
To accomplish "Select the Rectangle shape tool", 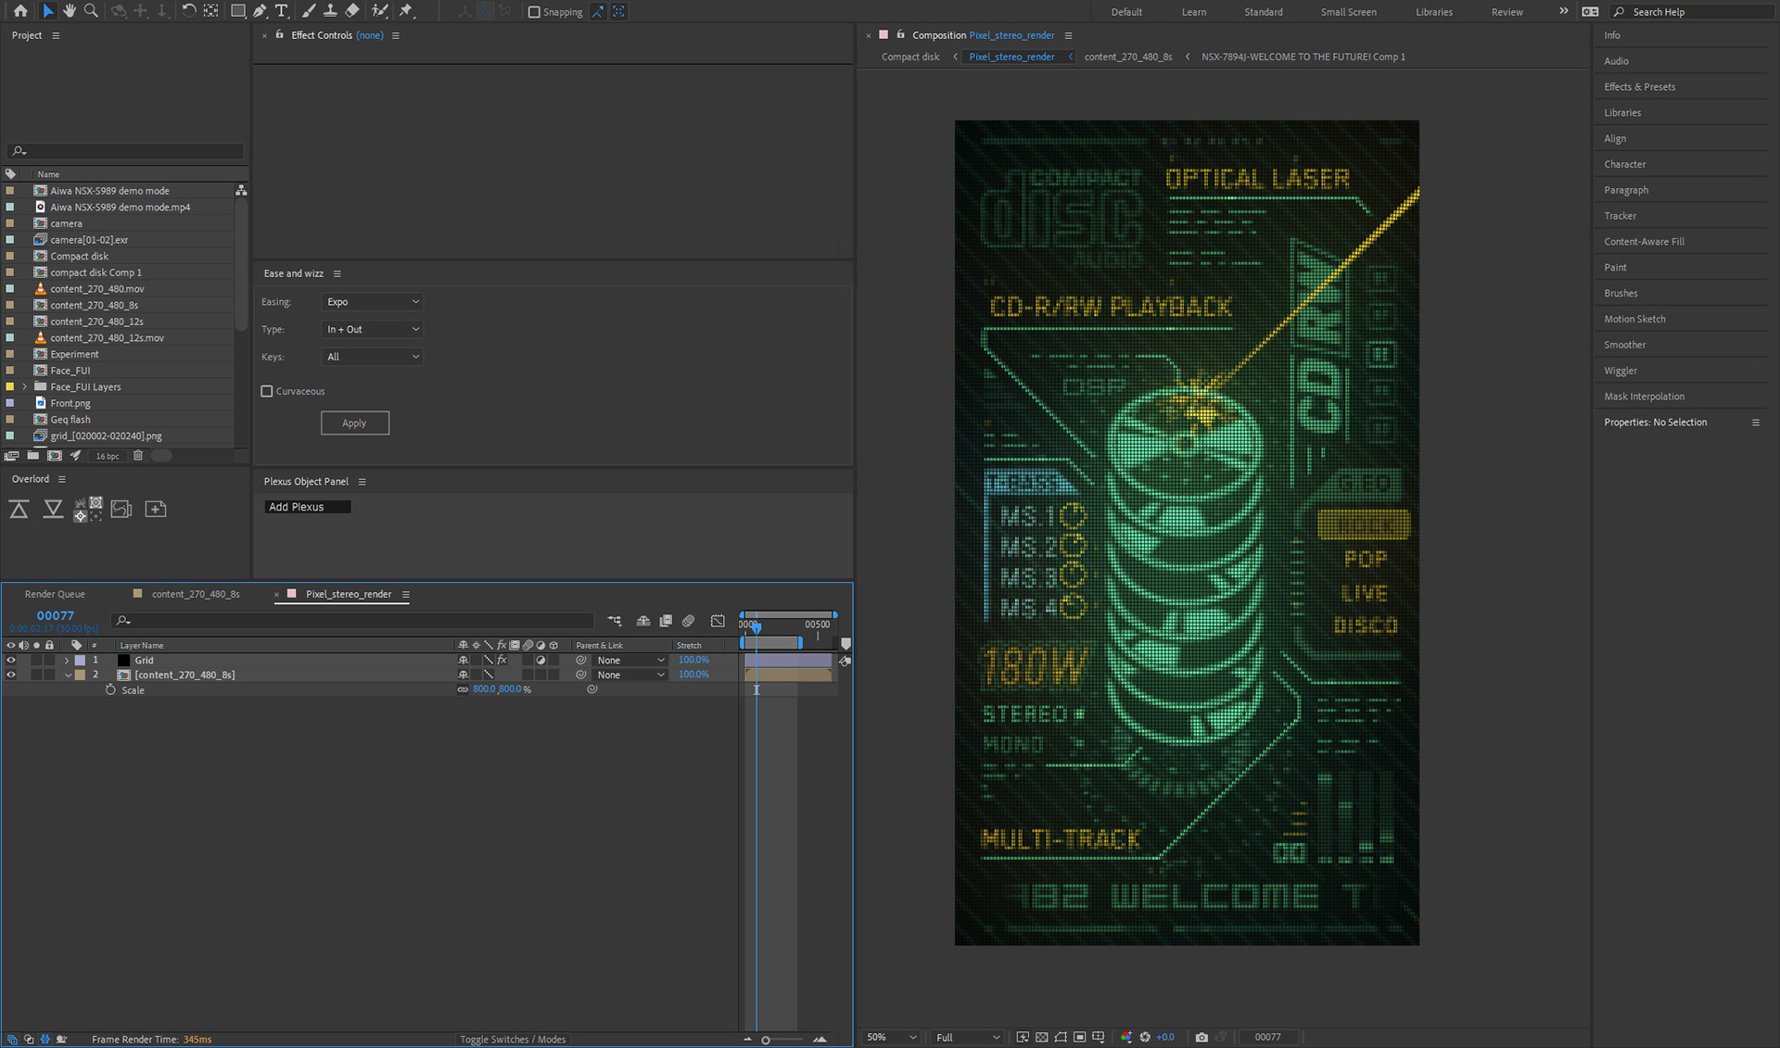I will click(238, 11).
